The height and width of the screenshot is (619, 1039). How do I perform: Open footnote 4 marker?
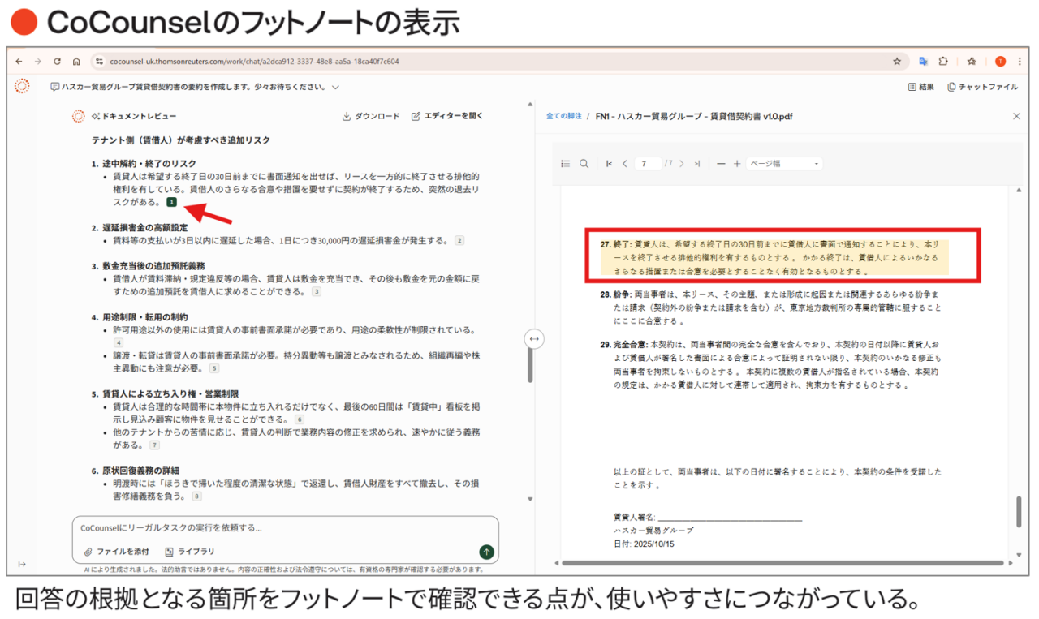pyautogui.click(x=119, y=342)
